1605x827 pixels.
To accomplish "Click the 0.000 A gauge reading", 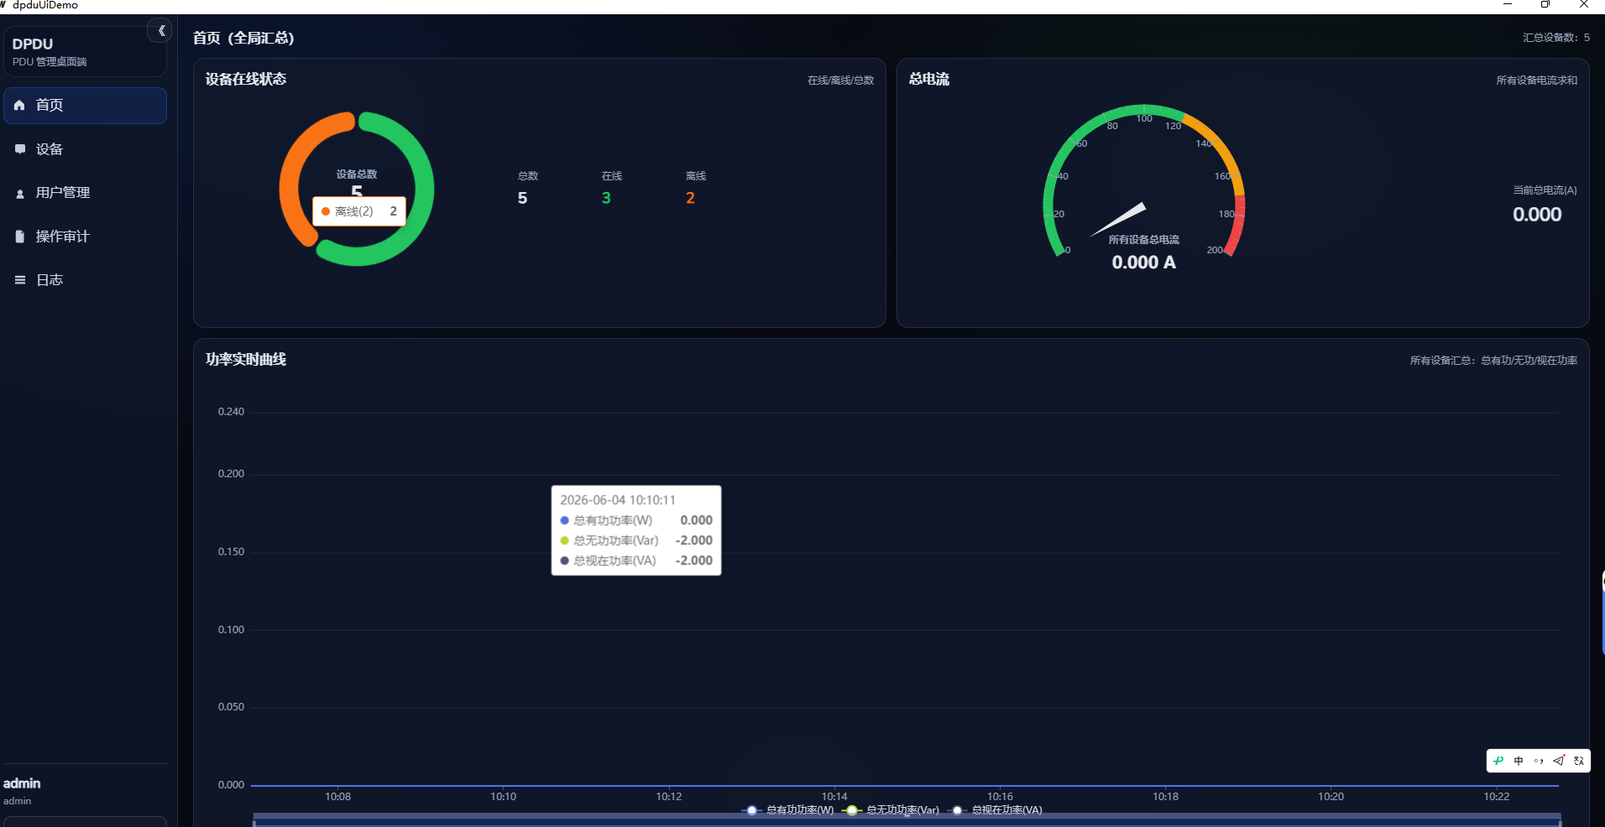I will click(x=1144, y=263).
